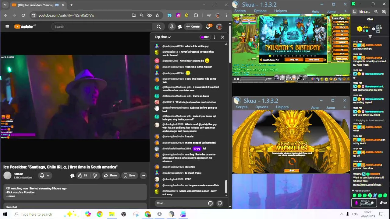Click inside the YouTube search field
Image resolution: width=390 pixels, height=219 pixels.
coord(102,26)
